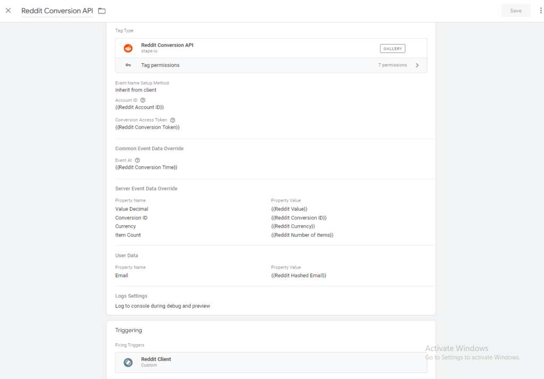Click the 7 permissions count text
544x379 pixels.
pyautogui.click(x=392, y=65)
